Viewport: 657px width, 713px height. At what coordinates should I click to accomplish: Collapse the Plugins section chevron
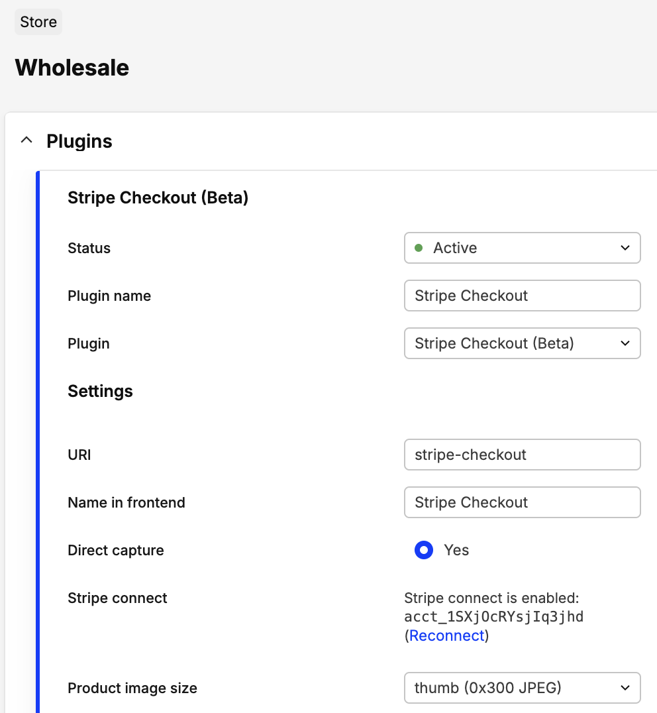point(26,140)
